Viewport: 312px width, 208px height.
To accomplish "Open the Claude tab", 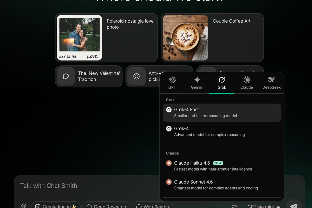I will tap(247, 83).
